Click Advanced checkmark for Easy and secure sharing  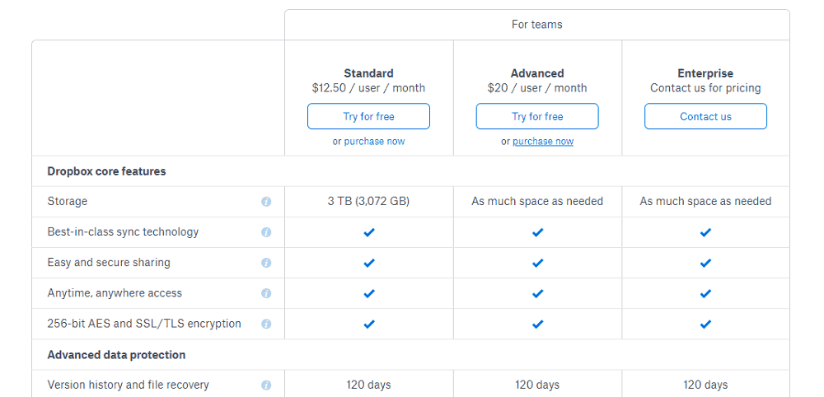pyautogui.click(x=537, y=263)
